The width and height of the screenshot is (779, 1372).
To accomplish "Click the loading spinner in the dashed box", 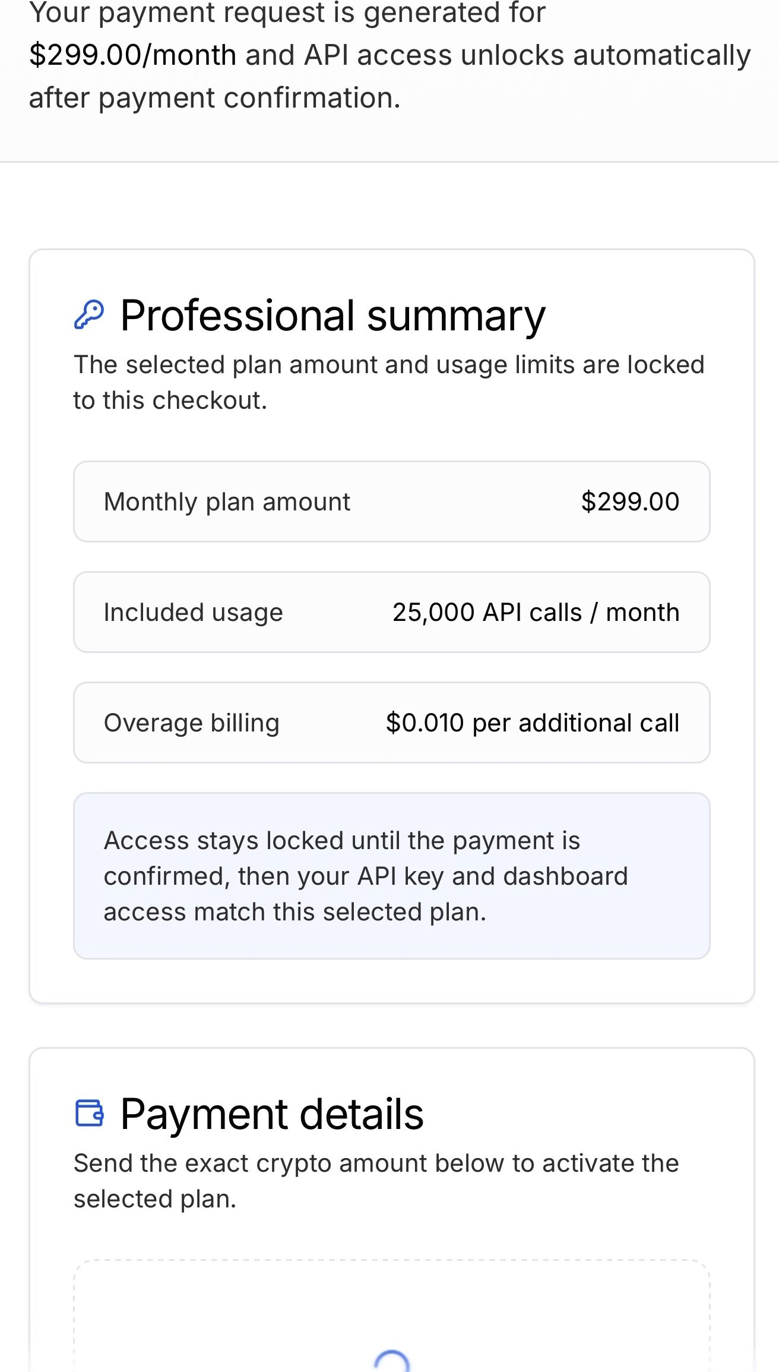I will click(392, 1361).
